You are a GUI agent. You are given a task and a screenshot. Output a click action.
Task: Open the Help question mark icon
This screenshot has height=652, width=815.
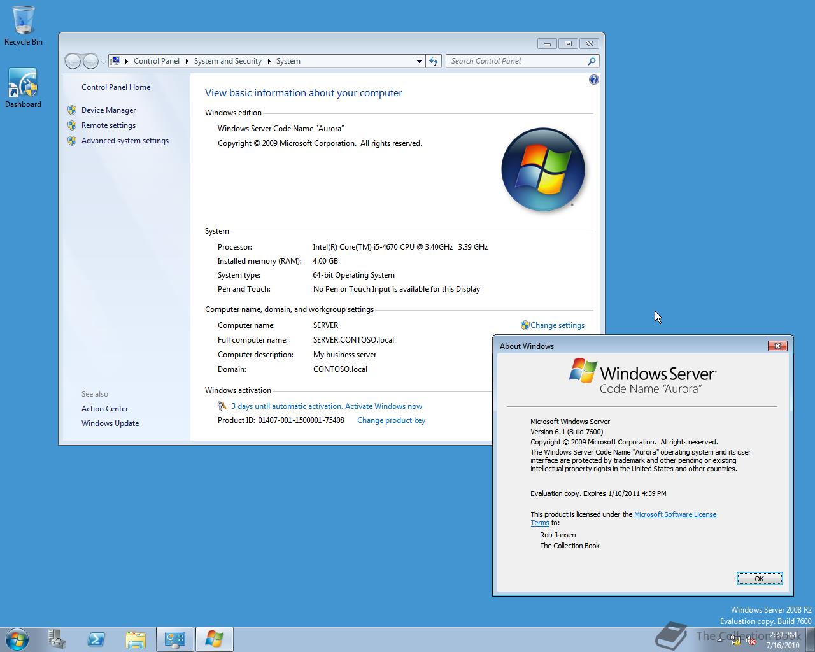(594, 80)
